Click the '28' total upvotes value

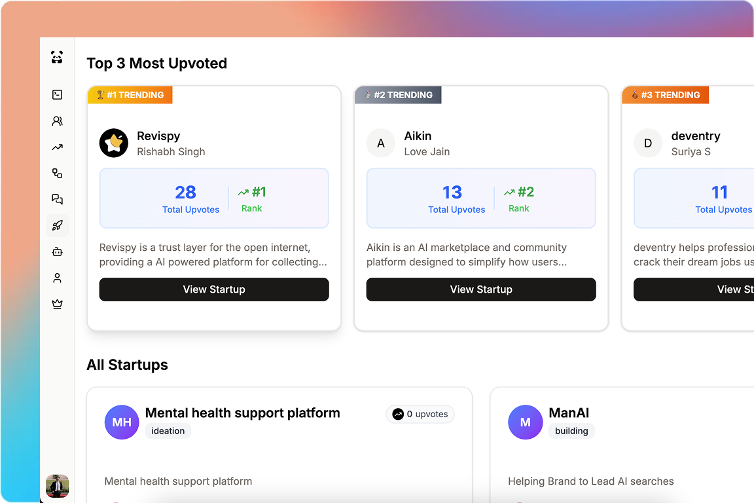point(186,193)
